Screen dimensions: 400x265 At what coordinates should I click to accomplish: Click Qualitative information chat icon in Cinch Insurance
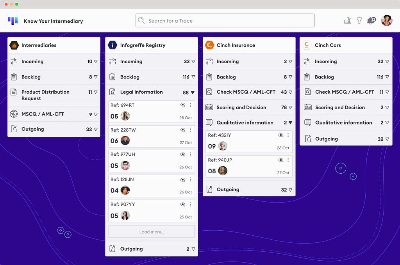(209, 123)
